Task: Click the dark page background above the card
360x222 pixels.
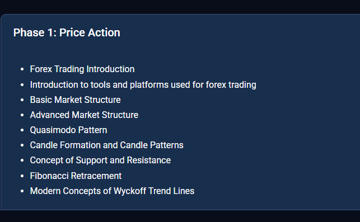Action: (180, 6)
